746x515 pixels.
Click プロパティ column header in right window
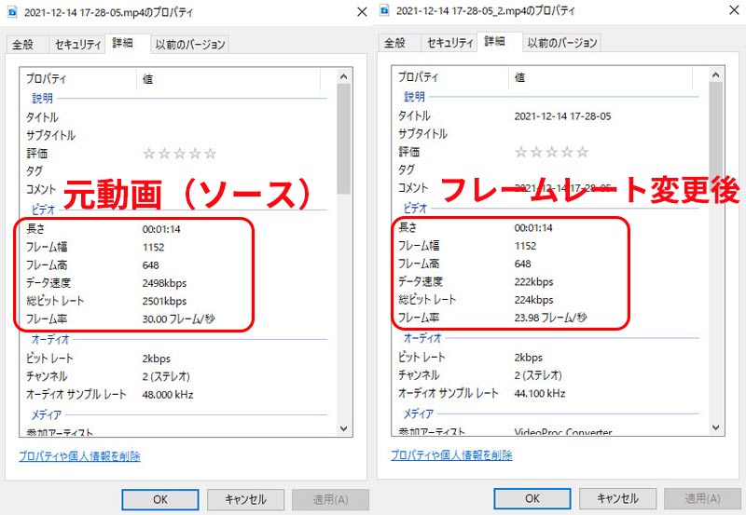(451, 77)
